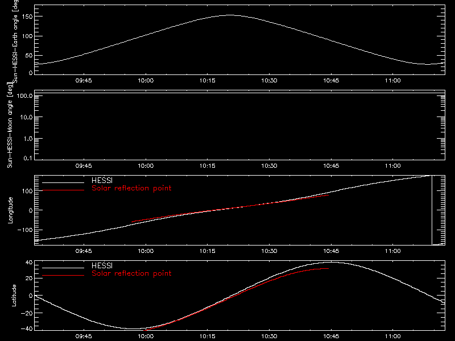The height and width of the screenshot is (341, 455).
Task: Click 10:15 label under Latitude plot
Action: pyautogui.click(x=208, y=336)
